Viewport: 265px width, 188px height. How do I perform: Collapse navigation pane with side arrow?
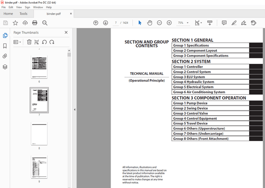coord(75,110)
